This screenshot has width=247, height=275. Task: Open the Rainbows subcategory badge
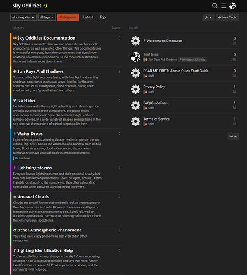[22, 158]
